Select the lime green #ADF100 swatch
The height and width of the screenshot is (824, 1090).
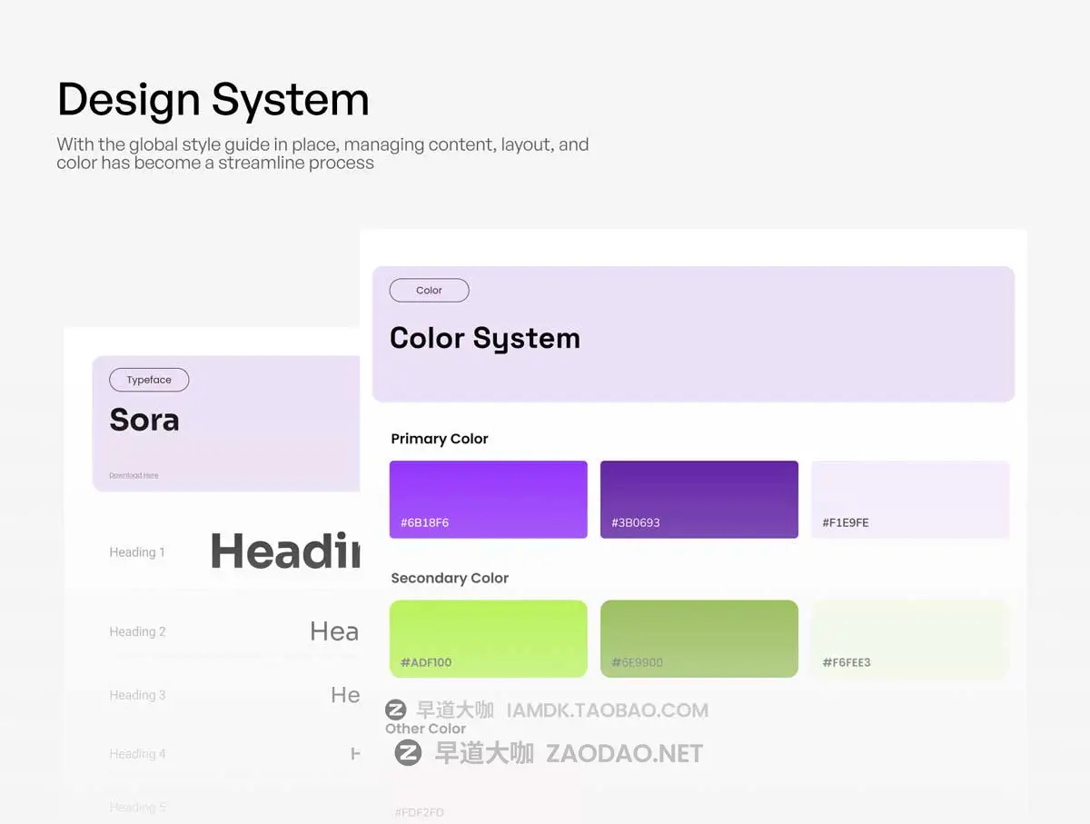pos(488,638)
